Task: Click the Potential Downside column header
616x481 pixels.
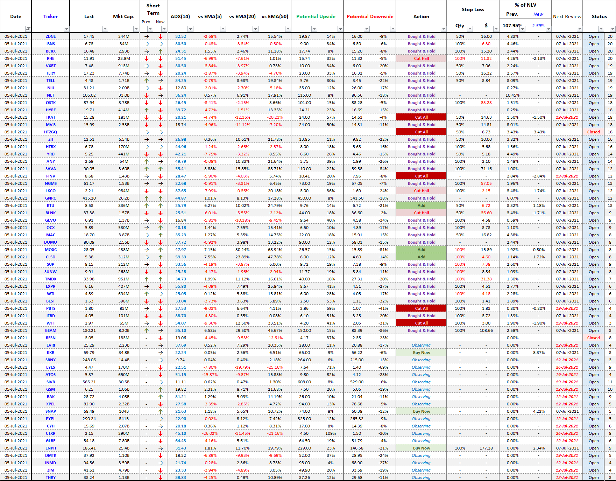Action: [370, 16]
